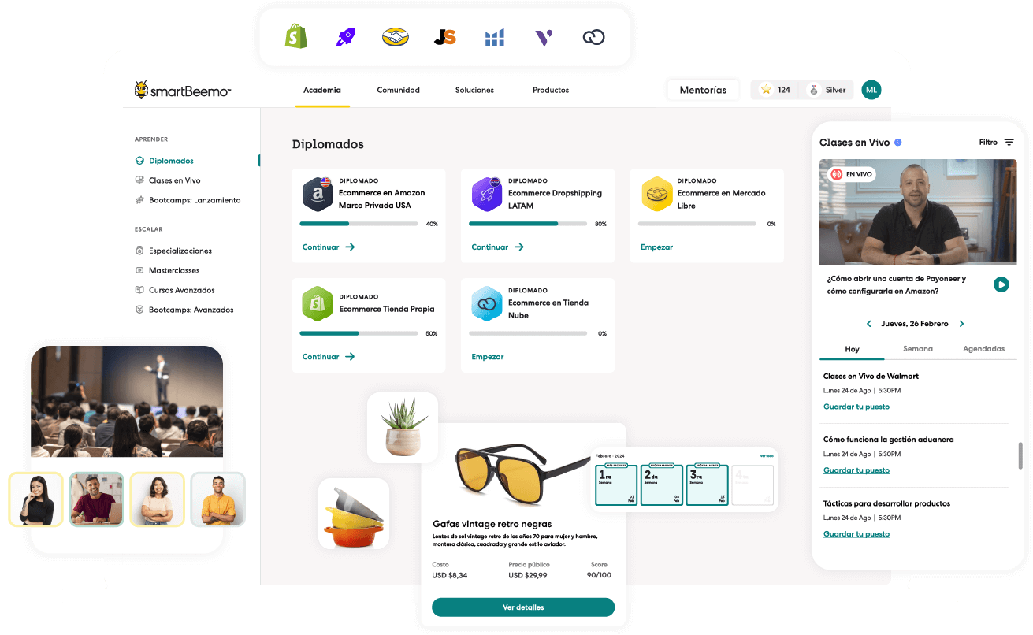Open the Comunidad menu
Screen dimensions: 1033x635
(x=398, y=91)
